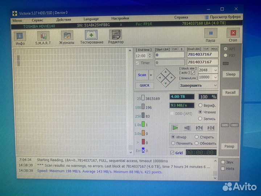The width and height of the screenshot is (261, 196).
Task: Open the Журналы logs panel
Action: click(x=67, y=35)
